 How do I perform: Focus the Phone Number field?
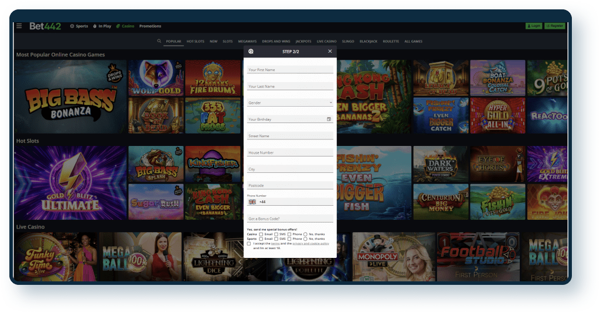pos(290,202)
